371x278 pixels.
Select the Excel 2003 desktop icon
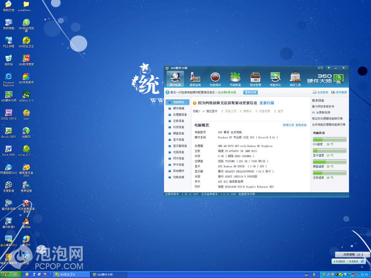tap(9, 133)
